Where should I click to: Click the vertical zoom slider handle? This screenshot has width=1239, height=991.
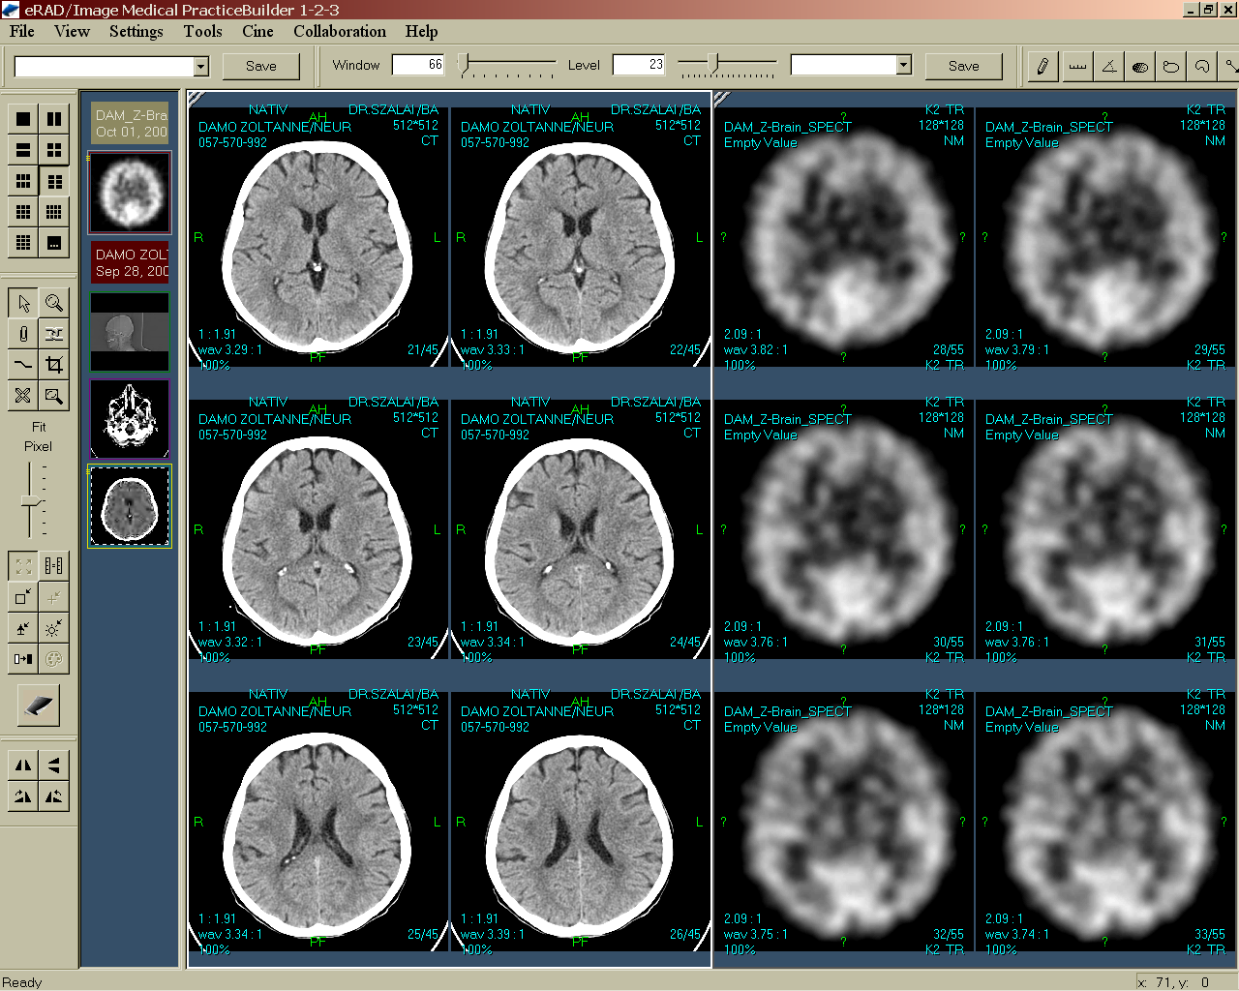coord(31,500)
